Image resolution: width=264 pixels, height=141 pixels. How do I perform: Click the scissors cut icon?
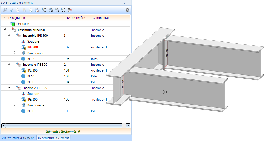click(11, 10)
